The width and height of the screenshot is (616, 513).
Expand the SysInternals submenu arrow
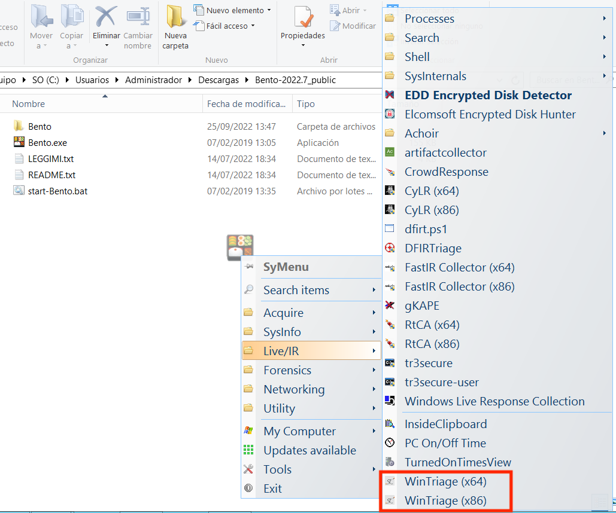coord(605,76)
